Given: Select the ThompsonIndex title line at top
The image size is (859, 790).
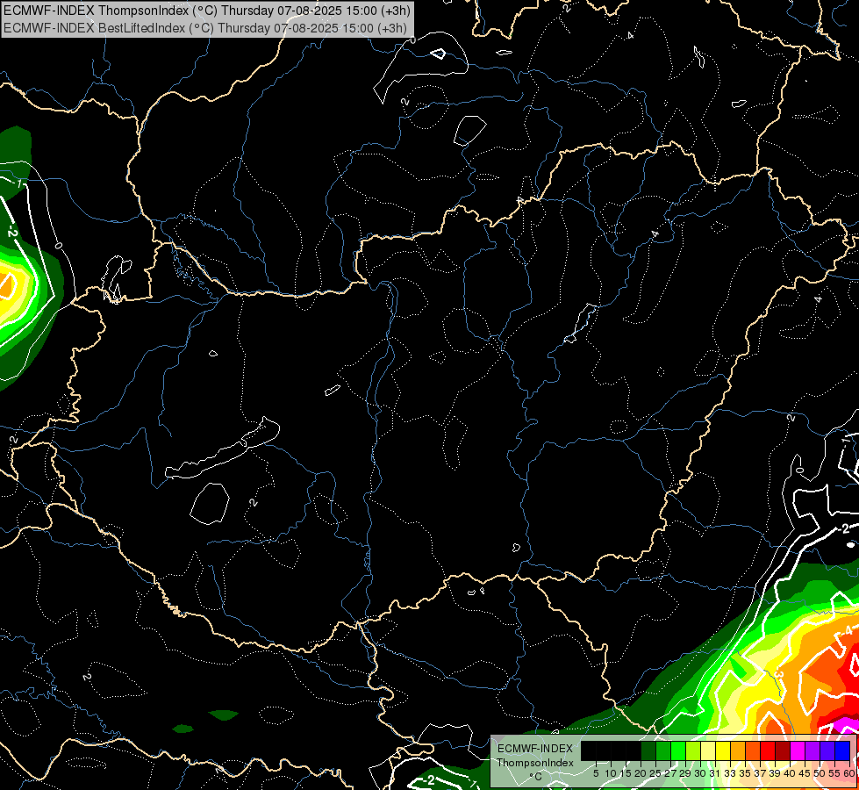Looking at the screenshot, I should click(x=206, y=11).
